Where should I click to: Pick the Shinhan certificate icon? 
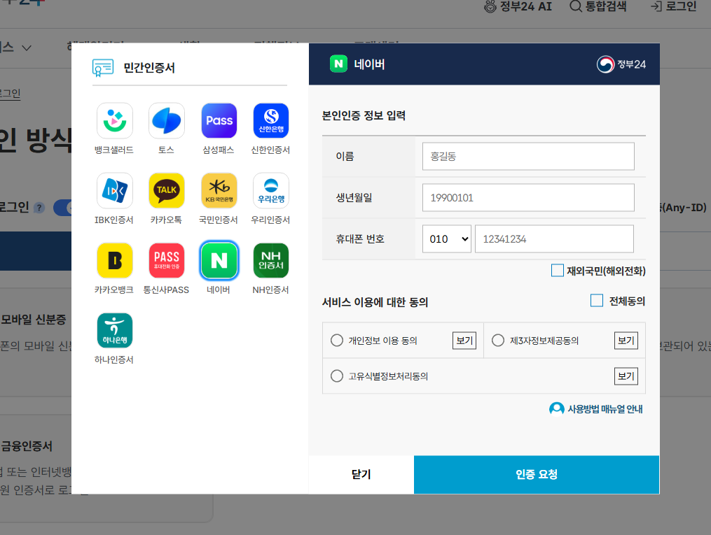pos(271,120)
